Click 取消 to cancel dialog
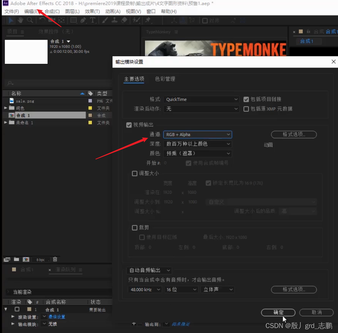 (x=316, y=312)
